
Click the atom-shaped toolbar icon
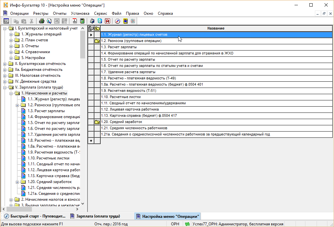pos(133,21)
